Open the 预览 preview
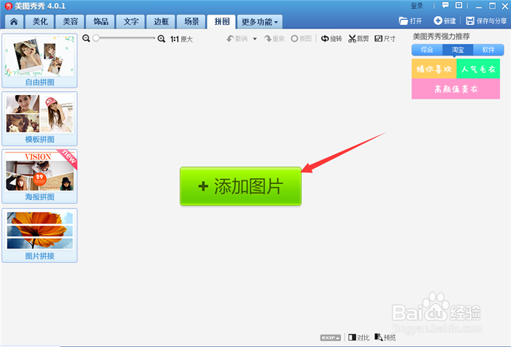The height and width of the screenshot is (347, 511). click(385, 338)
